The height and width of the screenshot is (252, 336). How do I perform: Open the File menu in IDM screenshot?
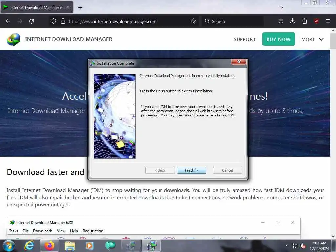click(26, 231)
